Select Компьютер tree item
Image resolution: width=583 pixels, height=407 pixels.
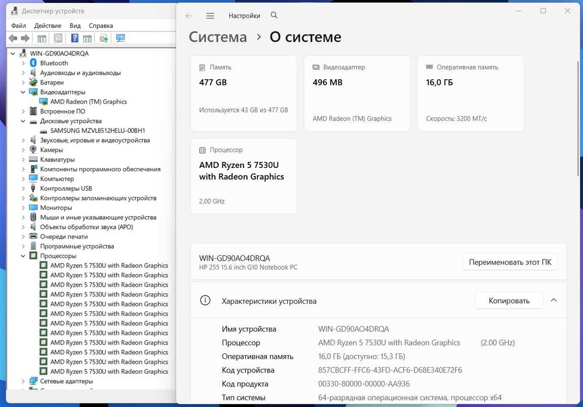[x=57, y=178]
